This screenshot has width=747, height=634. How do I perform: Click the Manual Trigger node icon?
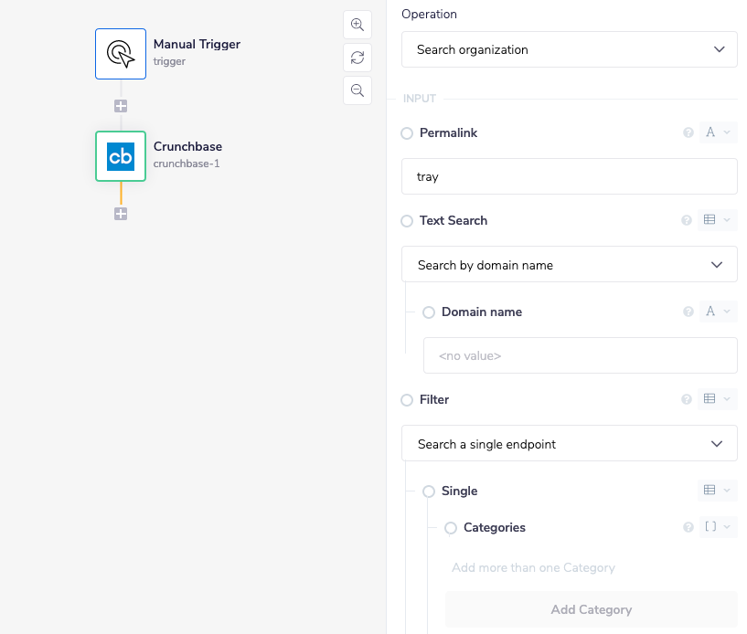(121, 54)
